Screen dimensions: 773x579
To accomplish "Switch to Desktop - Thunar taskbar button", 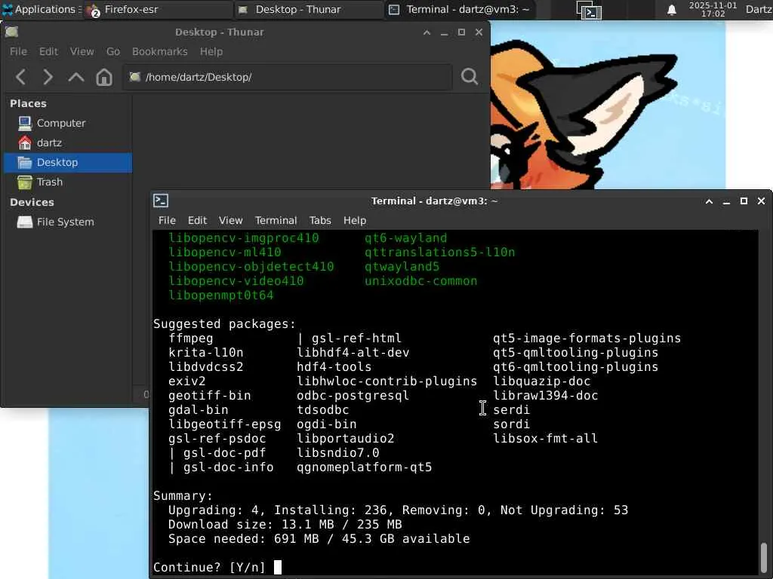I will 309,9.
